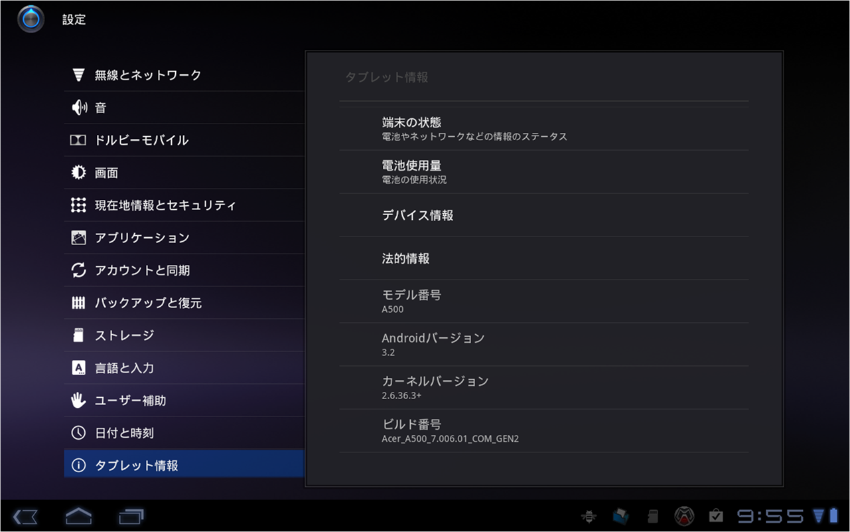Screen dimensions: 850x532
Task: Tap the brightness icon beside 画面
Action: click(x=78, y=173)
